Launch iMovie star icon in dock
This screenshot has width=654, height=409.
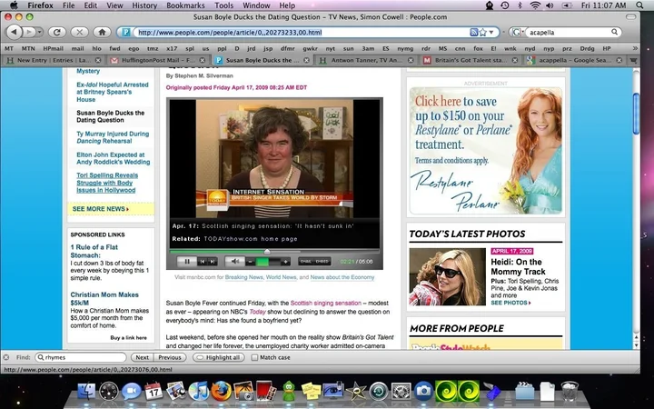pyautogui.click(x=356, y=392)
